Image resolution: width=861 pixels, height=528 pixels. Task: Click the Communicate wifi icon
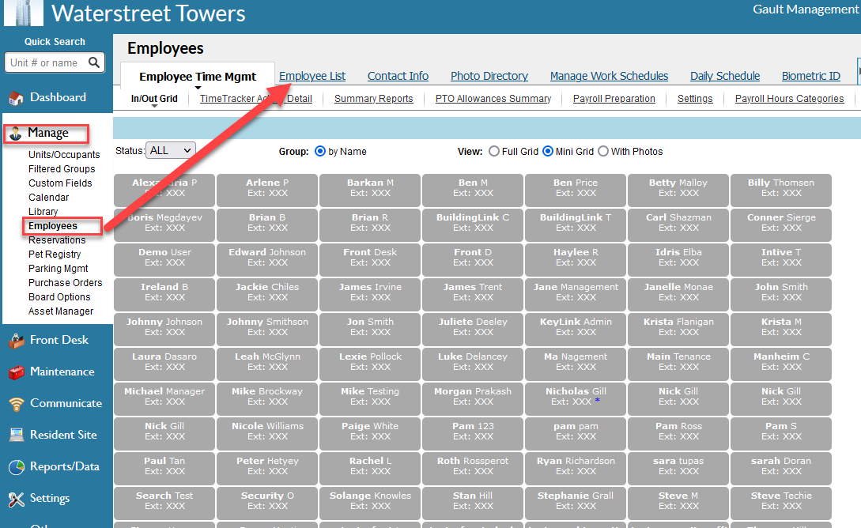[x=17, y=404]
